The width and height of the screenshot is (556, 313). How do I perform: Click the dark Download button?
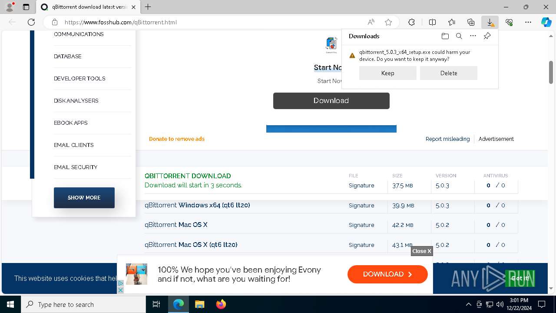[331, 100]
